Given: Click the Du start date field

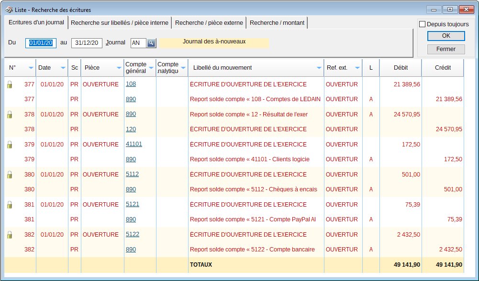Looking at the screenshot, I should [x=41, y=43].
